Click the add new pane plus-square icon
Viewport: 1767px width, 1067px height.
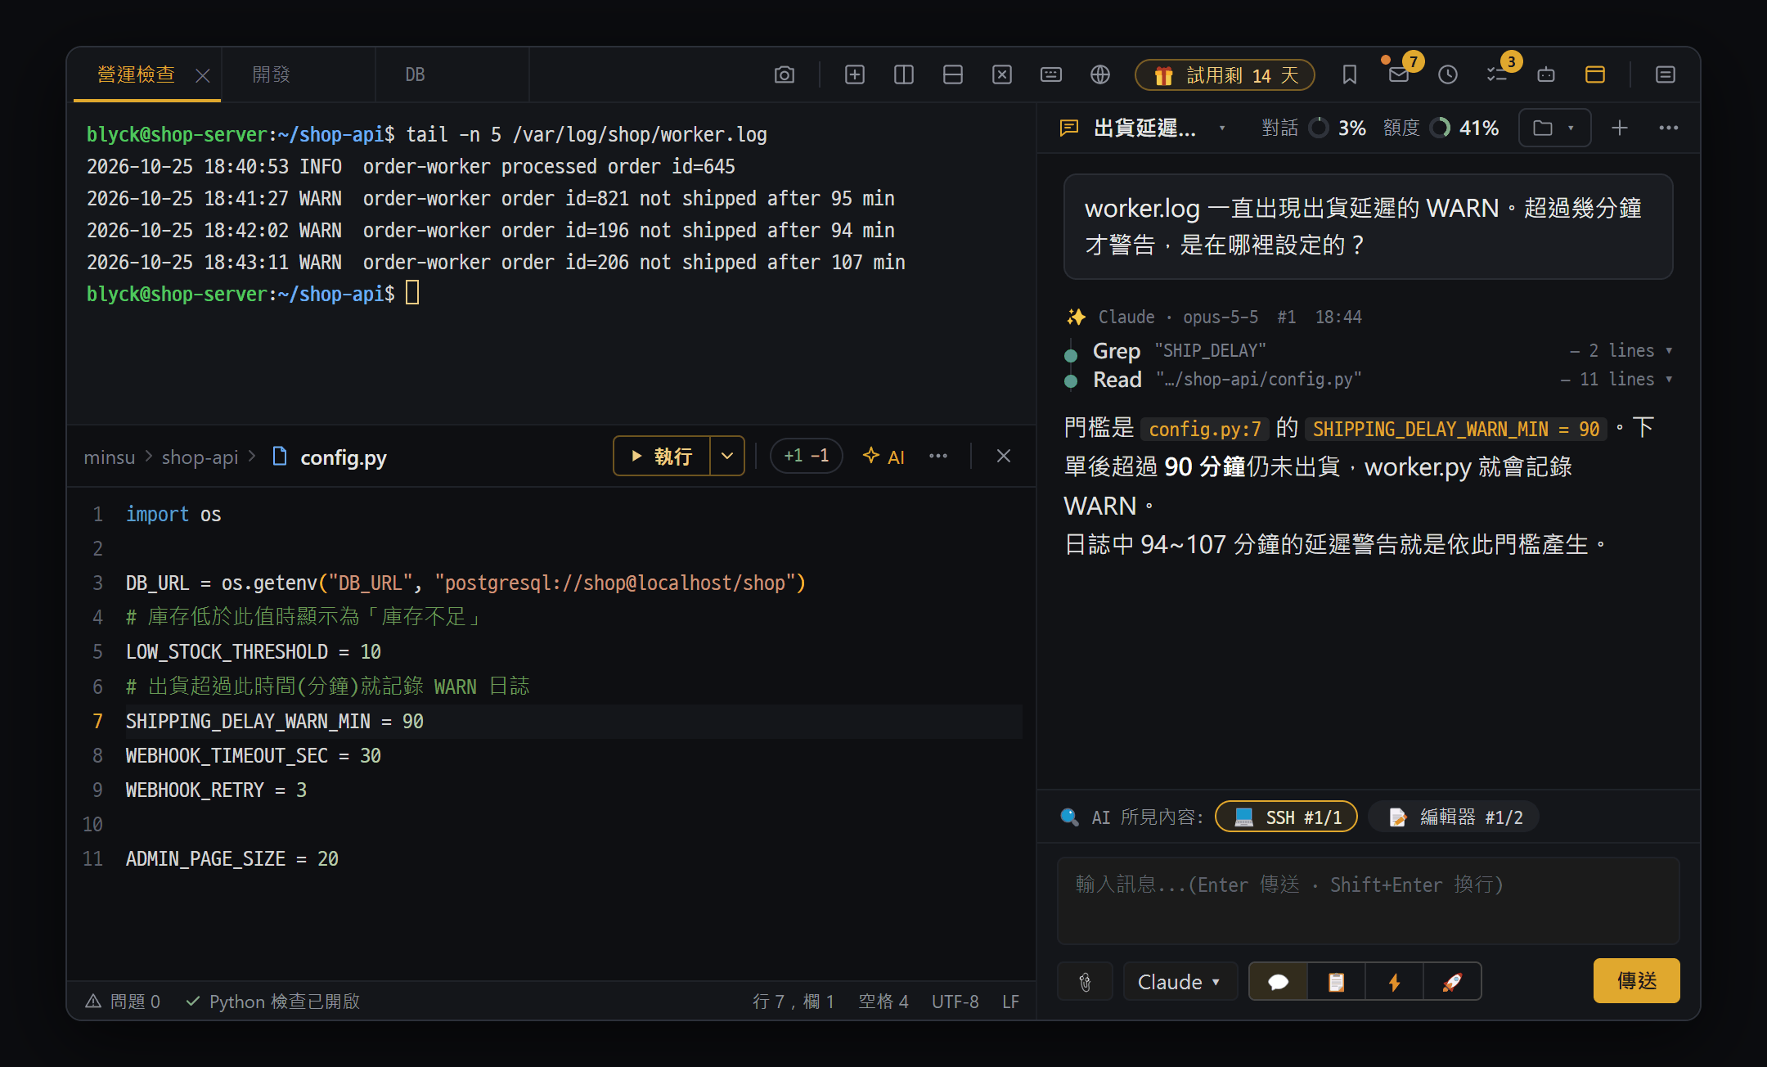(854, 75)
